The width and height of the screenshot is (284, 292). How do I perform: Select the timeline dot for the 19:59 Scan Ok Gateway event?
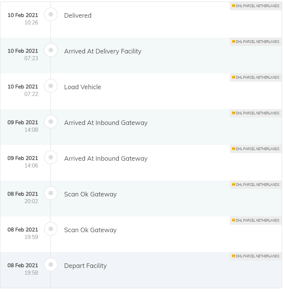51,229
